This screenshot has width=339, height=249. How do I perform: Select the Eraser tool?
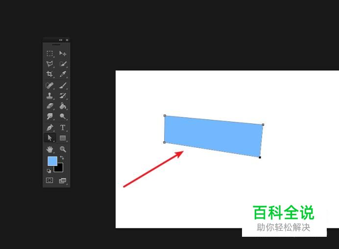(x=50, y=106)
